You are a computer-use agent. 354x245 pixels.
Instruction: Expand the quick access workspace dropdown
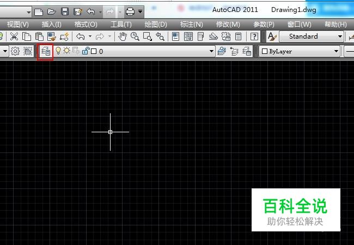coord(28,12)
